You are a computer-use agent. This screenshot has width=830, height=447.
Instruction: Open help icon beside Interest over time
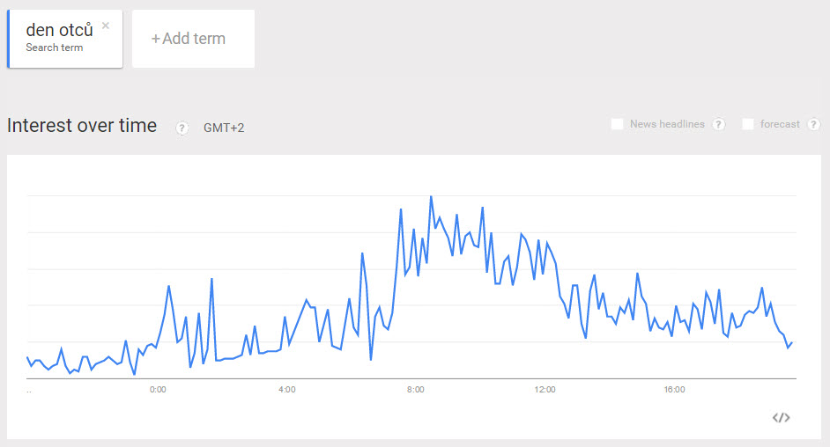click(182, 128)
